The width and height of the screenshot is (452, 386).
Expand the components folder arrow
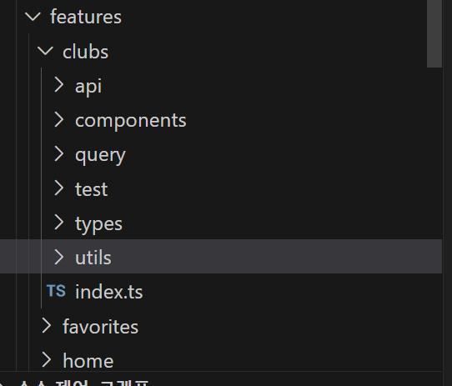(59, 119)
